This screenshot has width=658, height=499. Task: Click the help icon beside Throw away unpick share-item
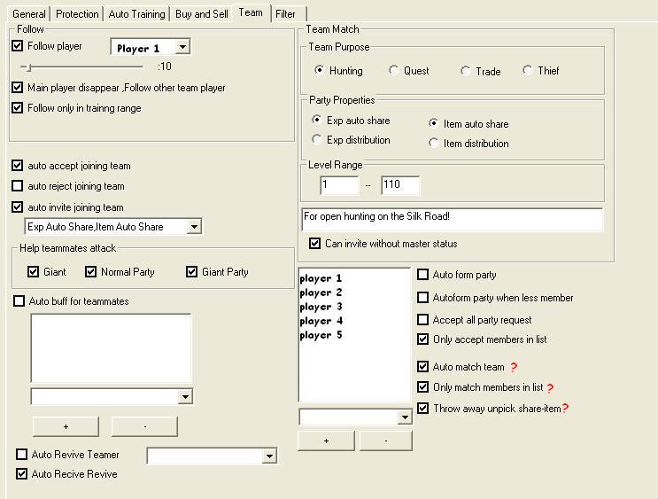click(565, 409)
